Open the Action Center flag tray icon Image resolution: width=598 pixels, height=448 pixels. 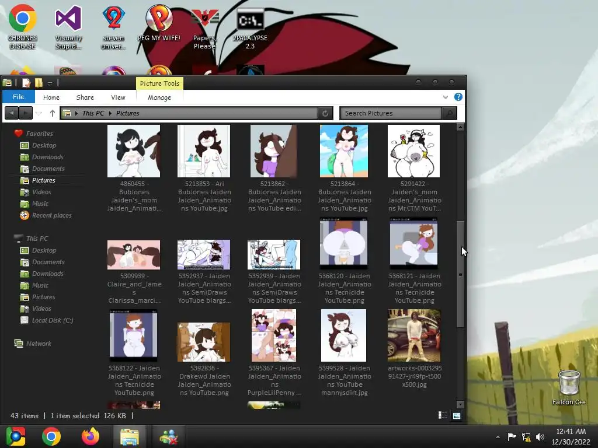512,436
